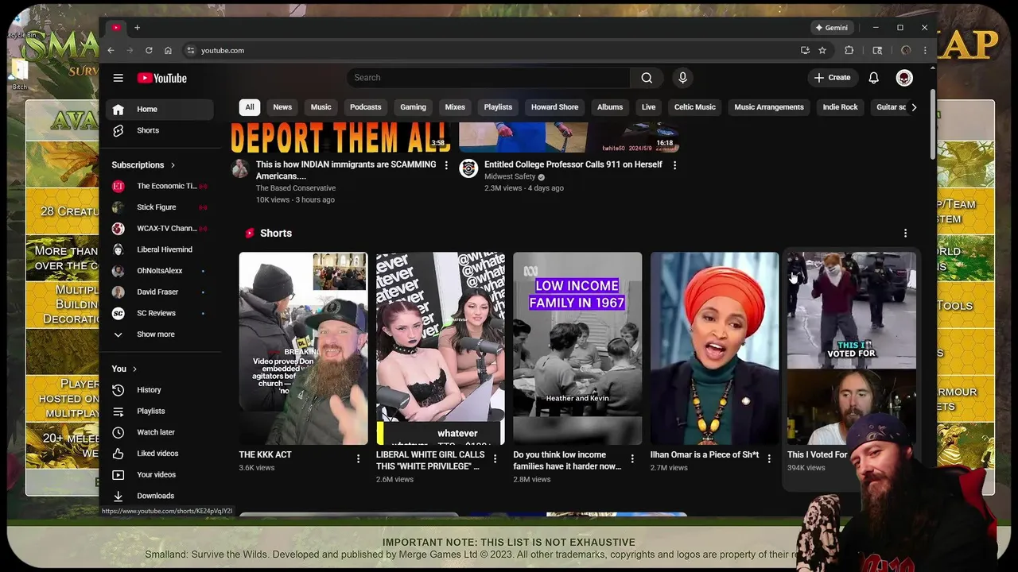Select the Music Arrangements filter chip

(x=769, y=107)
